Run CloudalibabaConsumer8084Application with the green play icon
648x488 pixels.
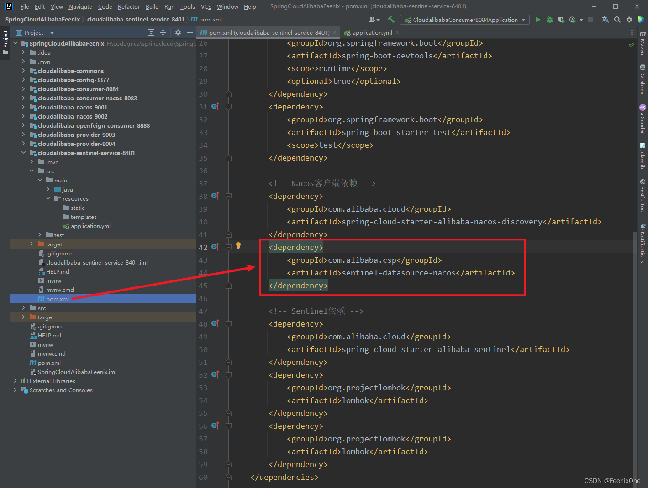click(x=538, y=20)
